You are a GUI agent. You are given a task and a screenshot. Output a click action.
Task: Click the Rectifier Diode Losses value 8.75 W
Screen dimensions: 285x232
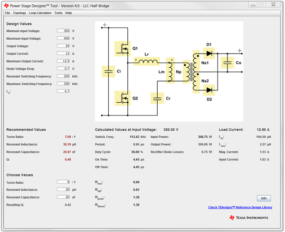[207, 152]
